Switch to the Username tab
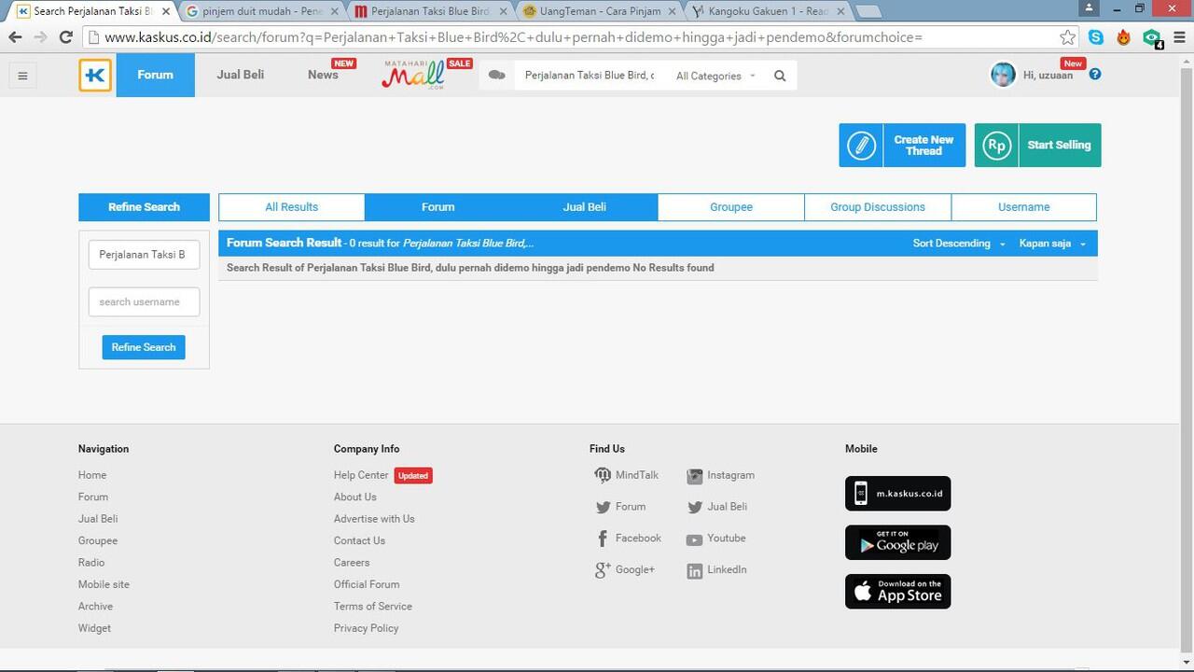The height and width of the screenshot is (672, 1194). coord(1024,207)
